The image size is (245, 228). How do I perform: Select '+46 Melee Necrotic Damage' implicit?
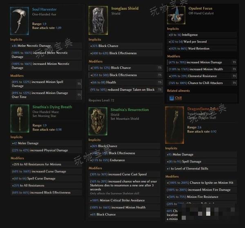46,46
